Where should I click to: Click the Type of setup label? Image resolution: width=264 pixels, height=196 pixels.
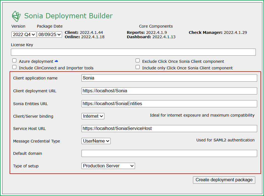pyautogui.click(x=26, y=166)
